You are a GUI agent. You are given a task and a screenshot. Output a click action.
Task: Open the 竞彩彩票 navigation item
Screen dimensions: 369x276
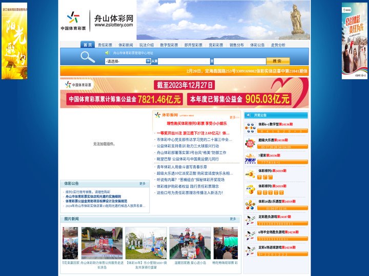[x=216, y=45]
